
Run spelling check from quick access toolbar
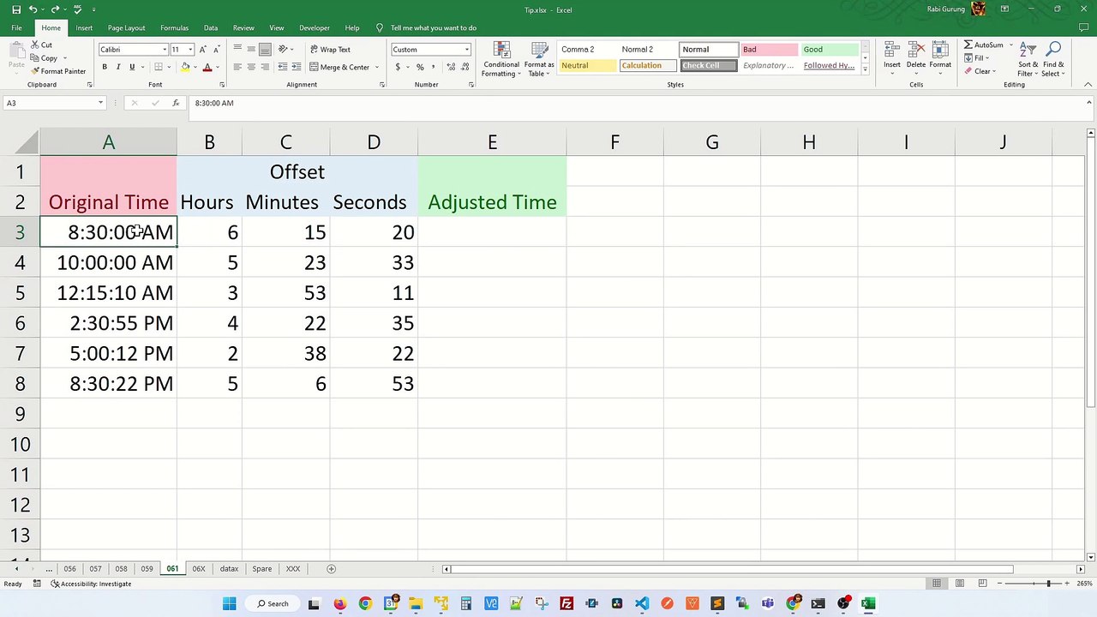76,9
